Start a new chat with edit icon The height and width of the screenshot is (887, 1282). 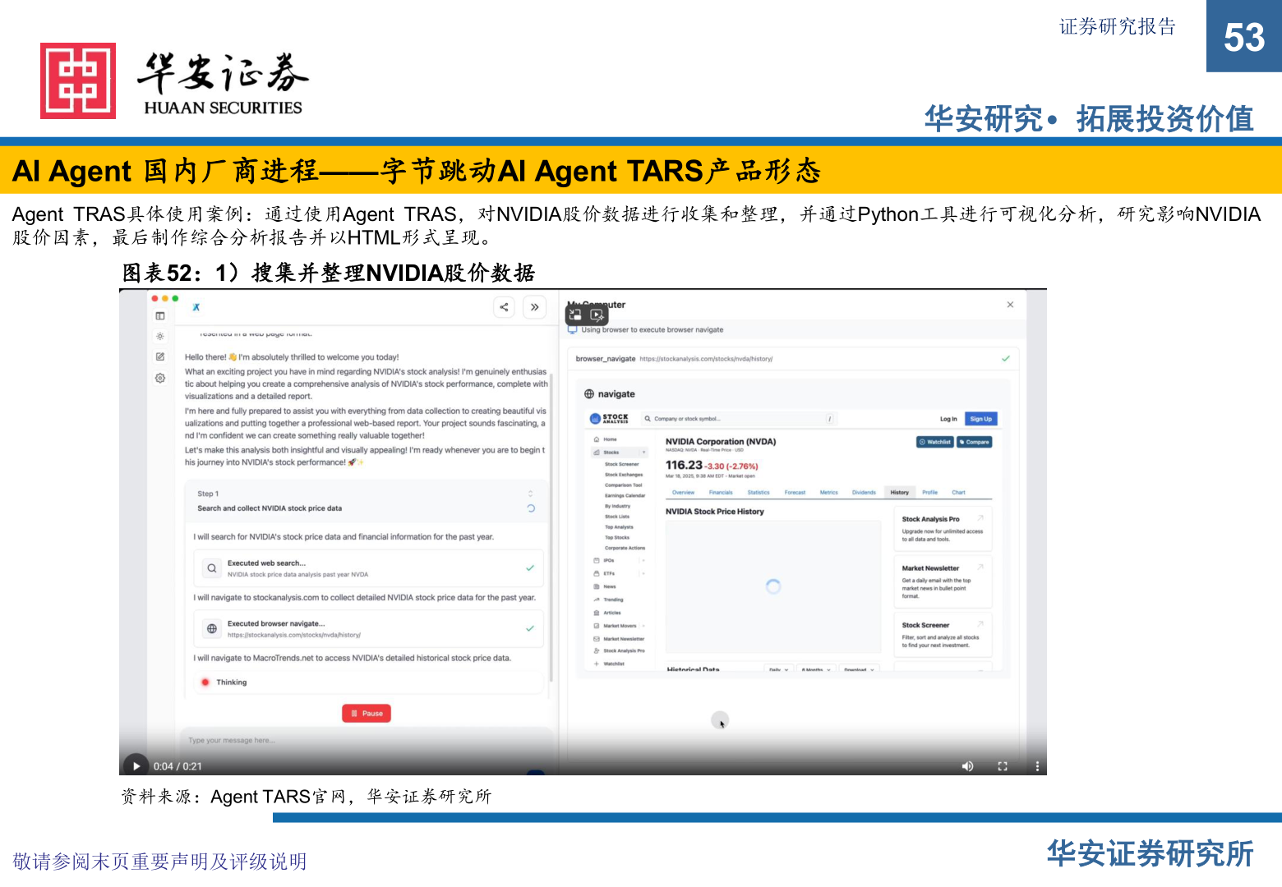click(x=160, y=356)
